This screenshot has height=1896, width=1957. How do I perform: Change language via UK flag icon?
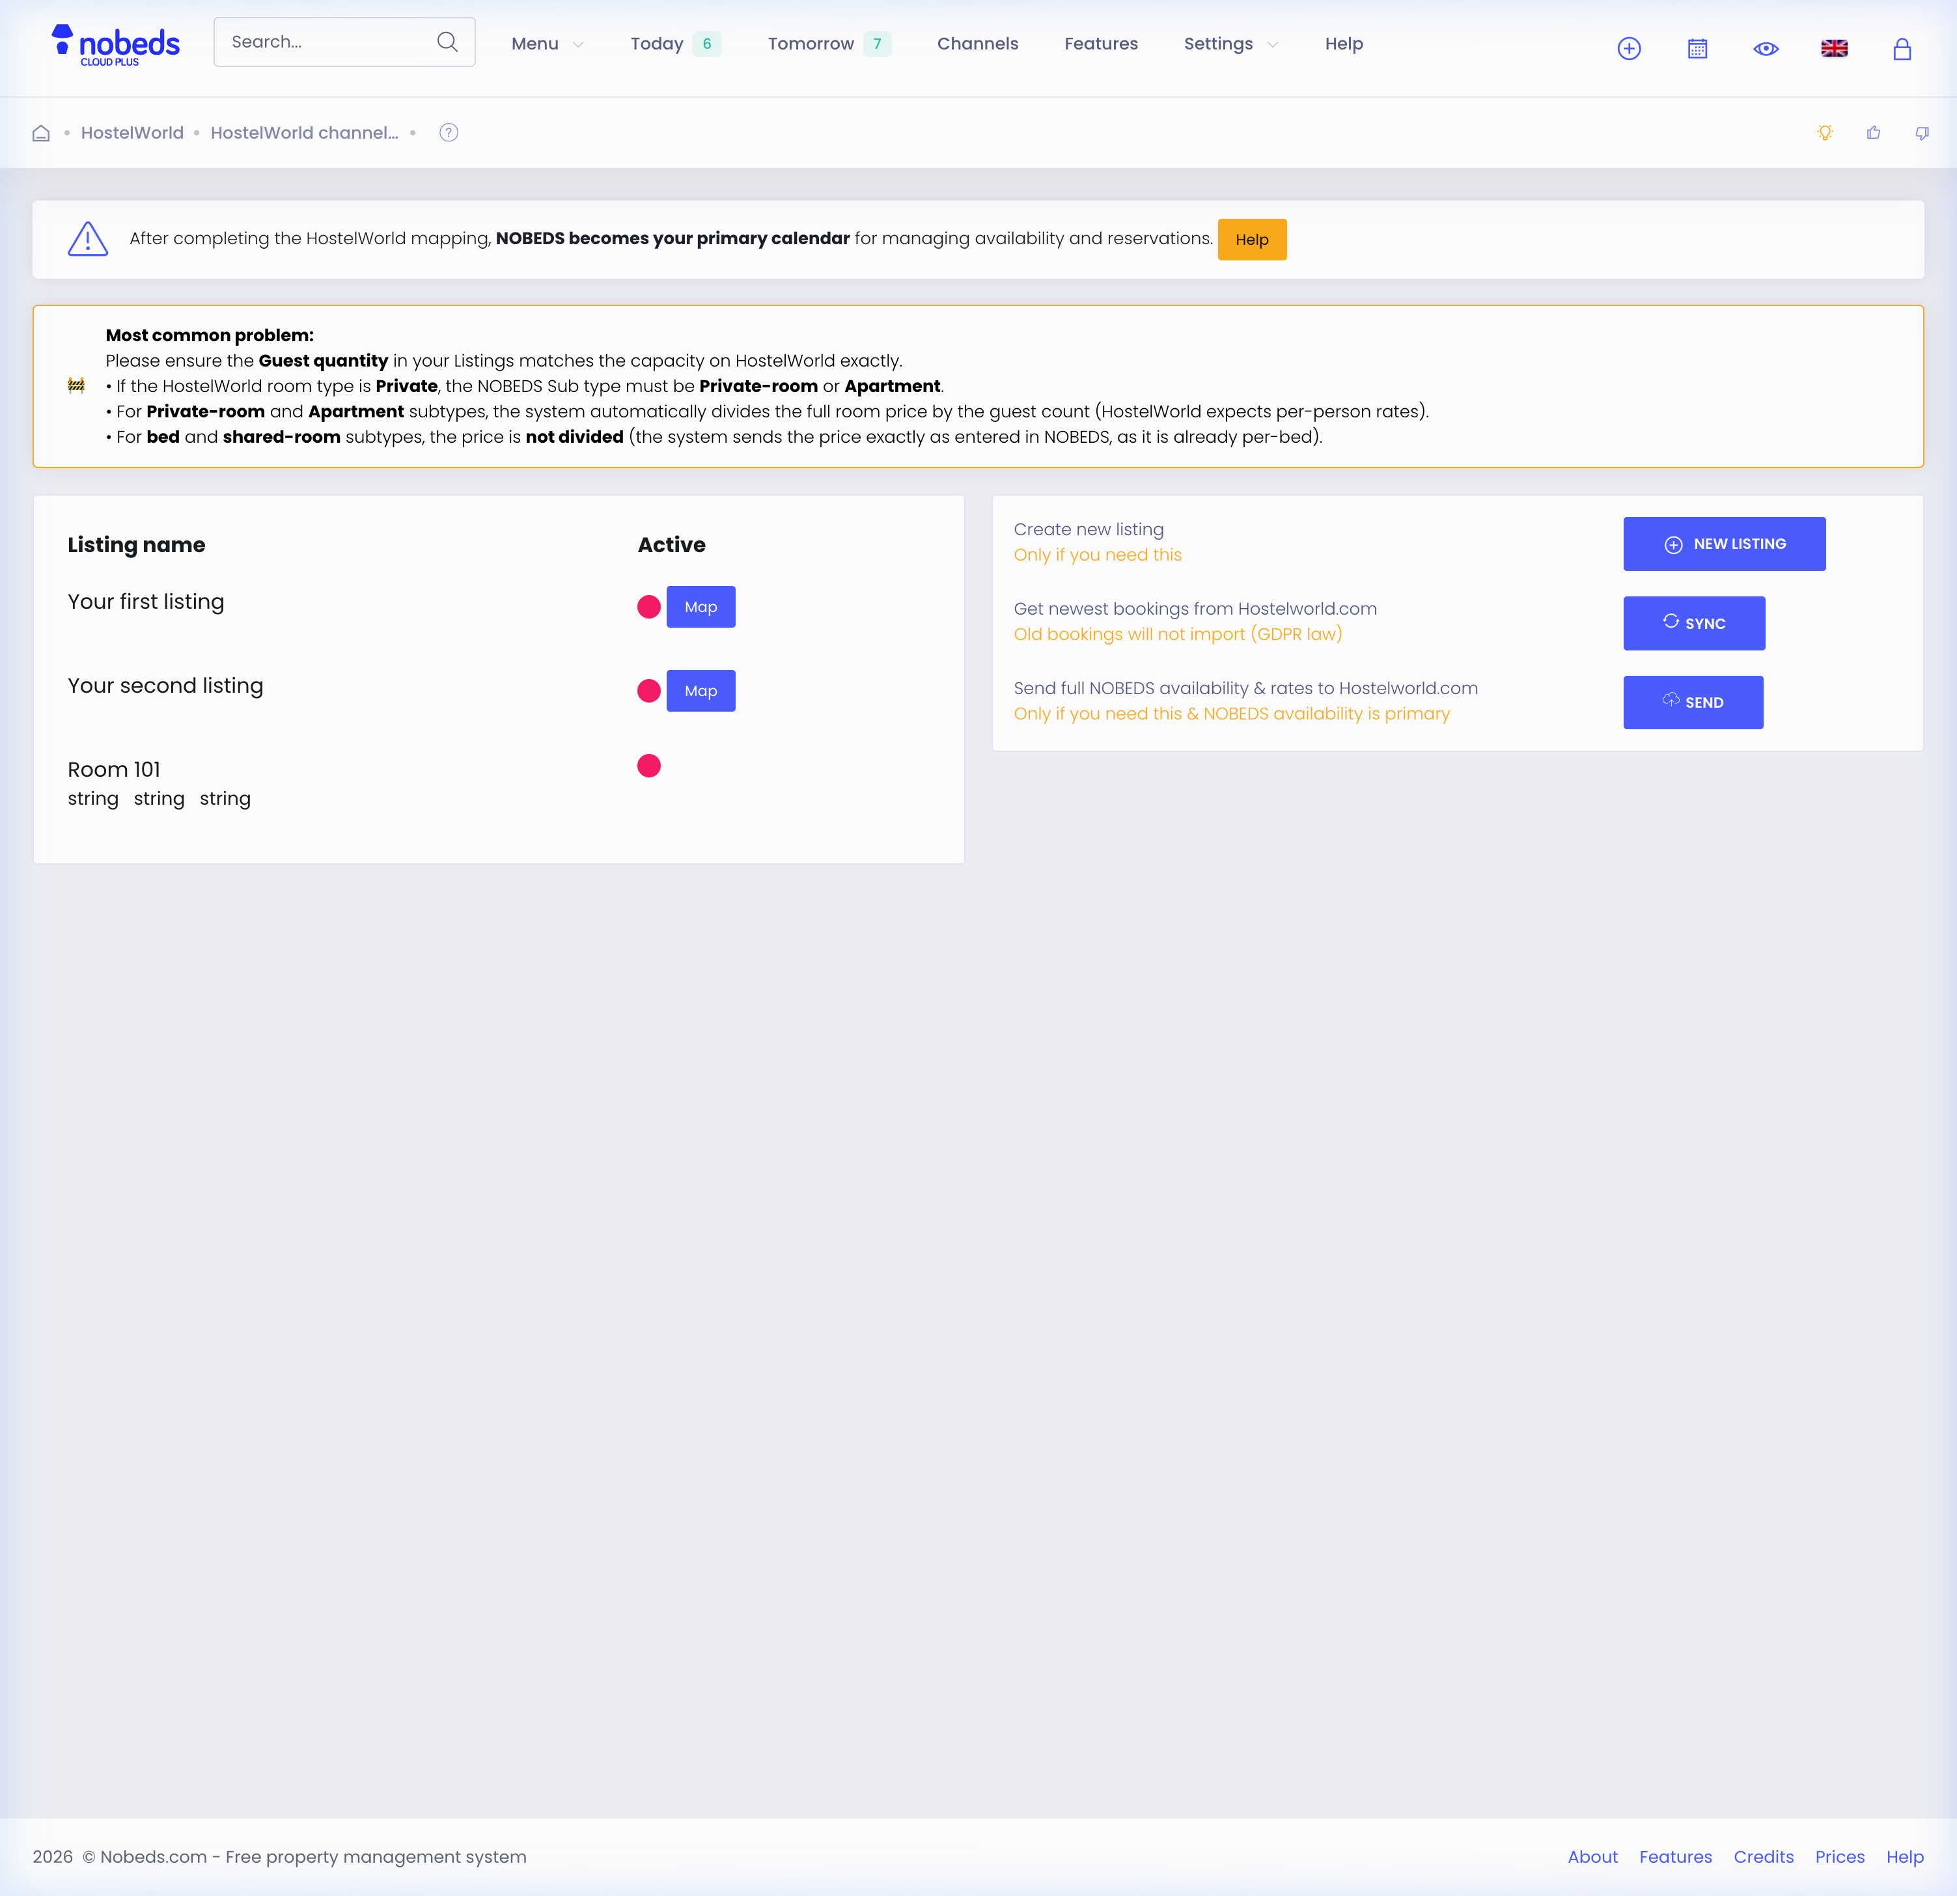[x=1834, y=48]
